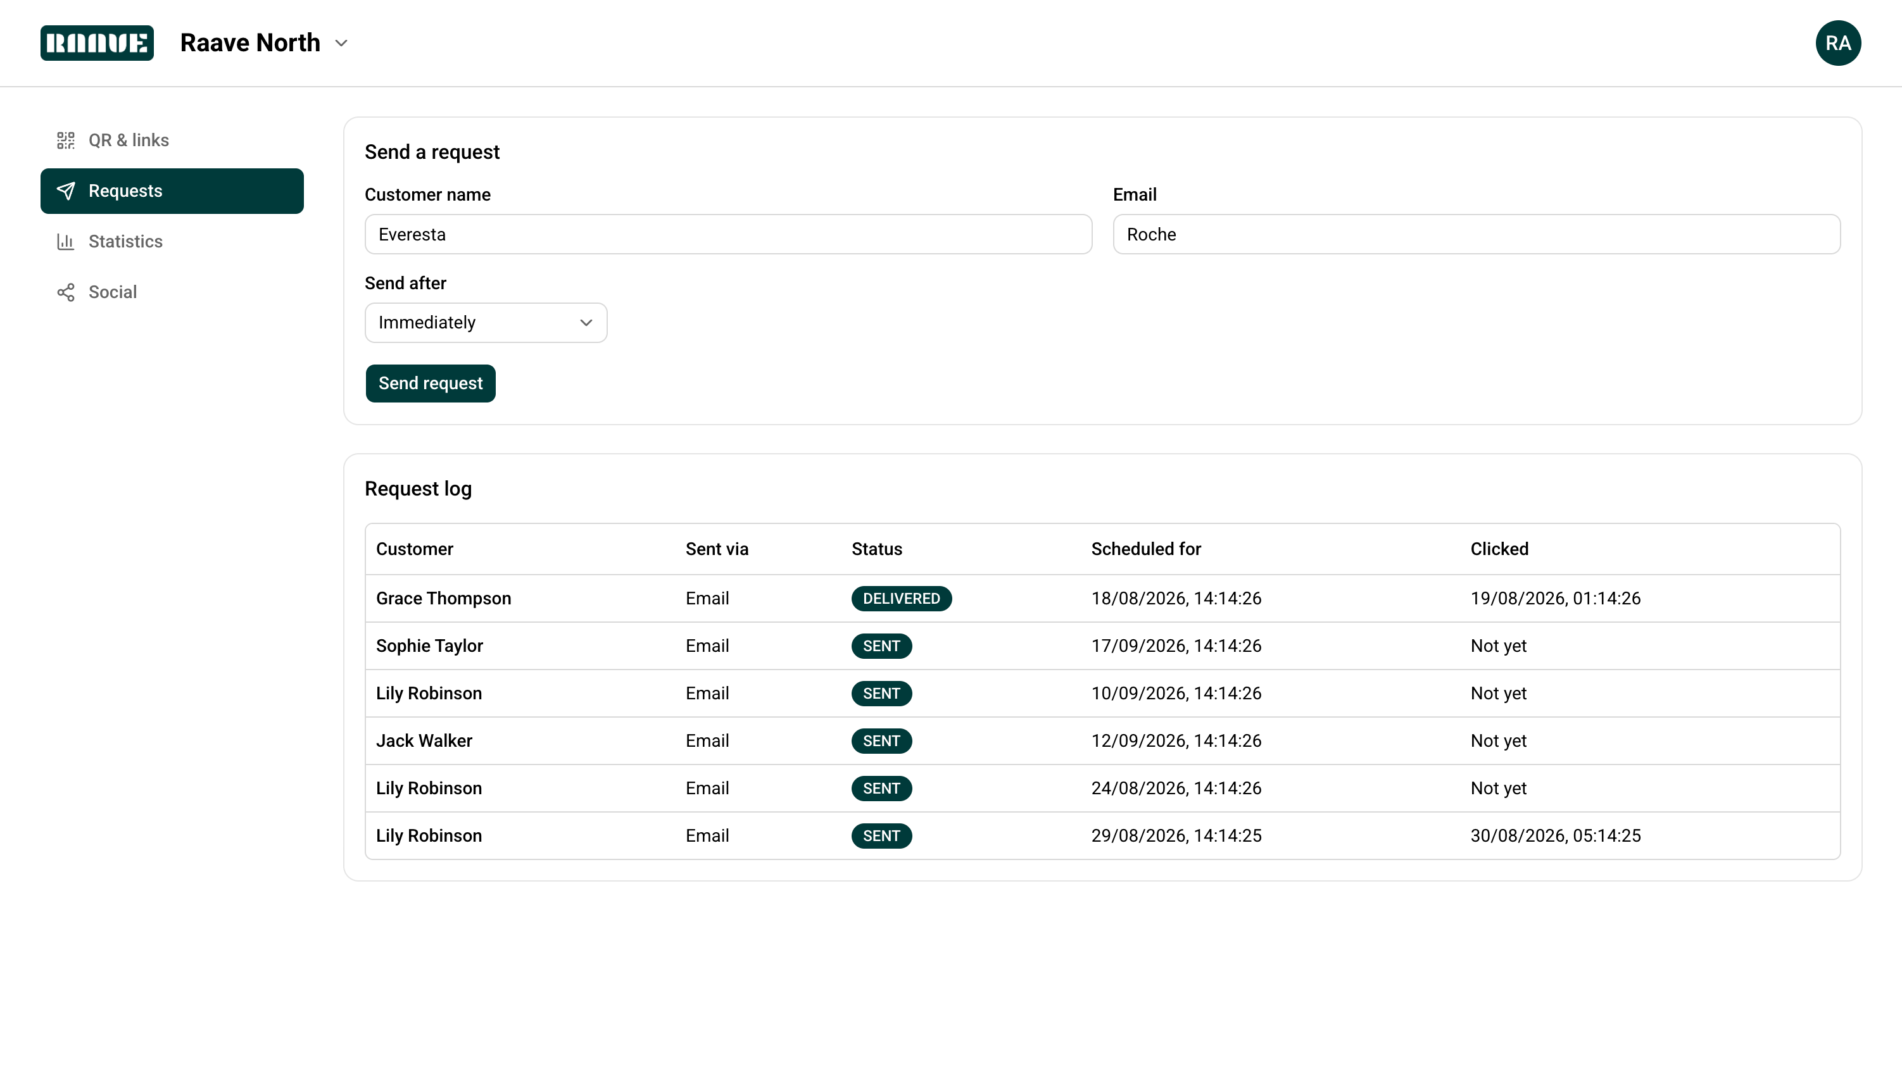Click scheduled time 24/08/2026, 14:14:26
Screen dimensions: 1902x1067
tap(1176, 788)
